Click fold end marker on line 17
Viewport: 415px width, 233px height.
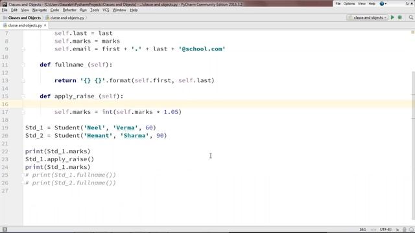tap(23, 112)
